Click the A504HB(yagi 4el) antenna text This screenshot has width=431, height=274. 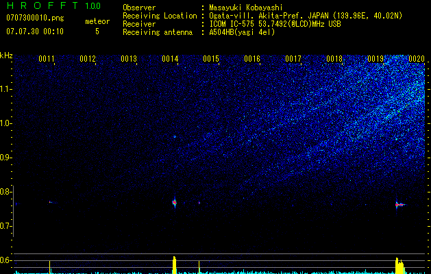tap(242, 32)
